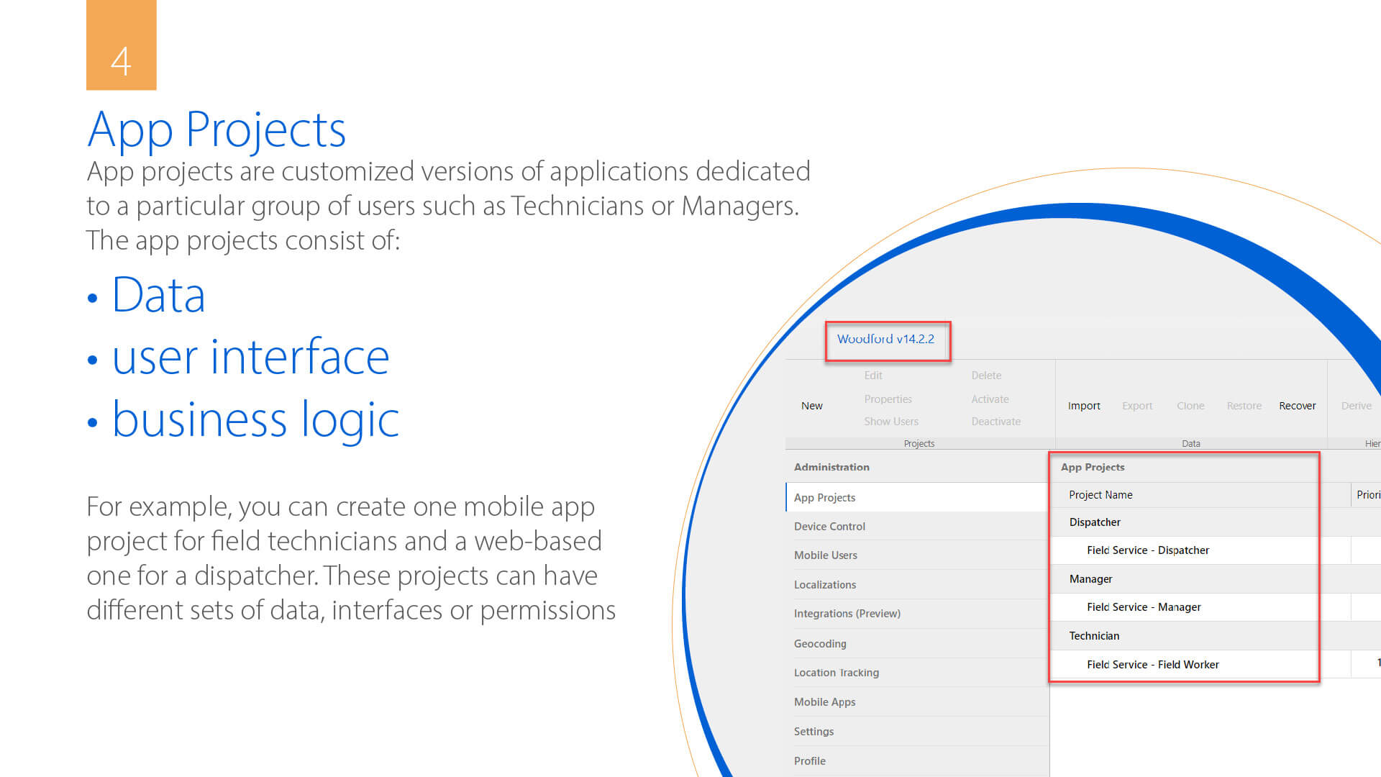Open Profile in the Administration sidebar

click(x=917, y=761)
